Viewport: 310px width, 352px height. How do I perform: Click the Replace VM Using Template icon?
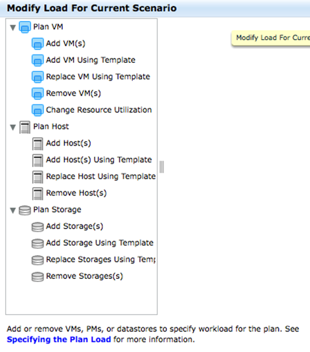37,77
